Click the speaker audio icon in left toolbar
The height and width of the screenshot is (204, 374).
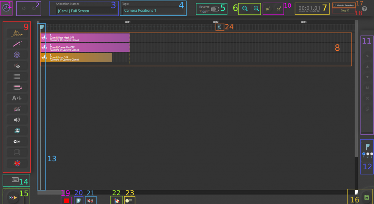click(x=16, y=119)
